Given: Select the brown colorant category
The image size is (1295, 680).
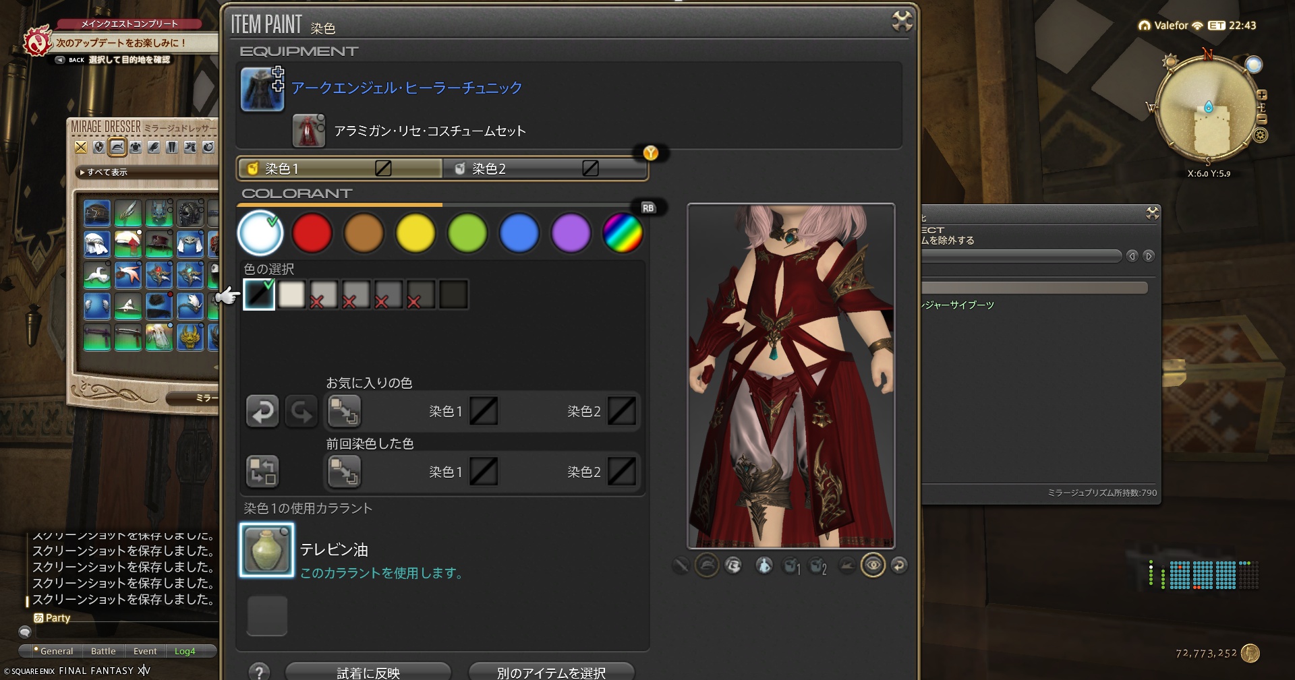Looking at the screenshot, I should (x=364, y=233).
